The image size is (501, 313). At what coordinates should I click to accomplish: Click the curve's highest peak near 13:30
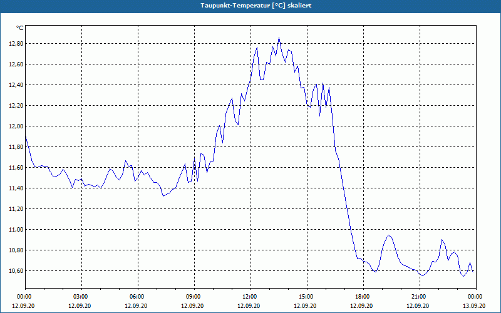pyautogui.click(x=279, y=38)
